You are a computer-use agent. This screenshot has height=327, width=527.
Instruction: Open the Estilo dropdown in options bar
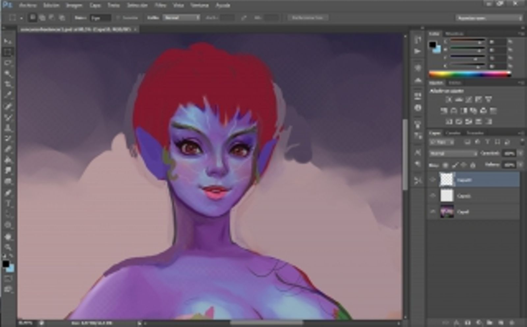[182, 18]
